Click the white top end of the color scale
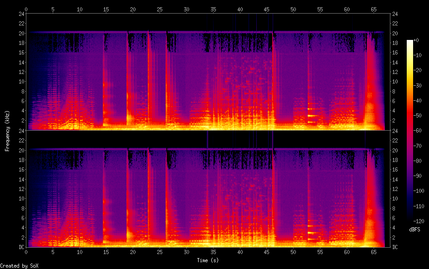429x269 pixels. [x=410, y=41]
